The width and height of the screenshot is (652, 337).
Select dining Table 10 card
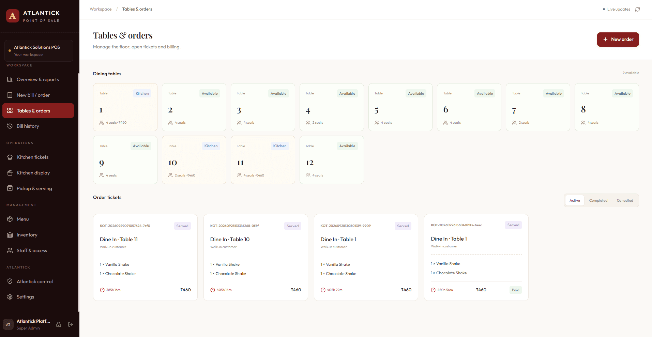pyautogui.click(x=194, y=160)
